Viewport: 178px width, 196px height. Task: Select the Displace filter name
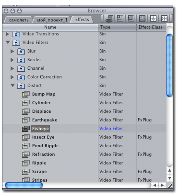tap(42, 111)
